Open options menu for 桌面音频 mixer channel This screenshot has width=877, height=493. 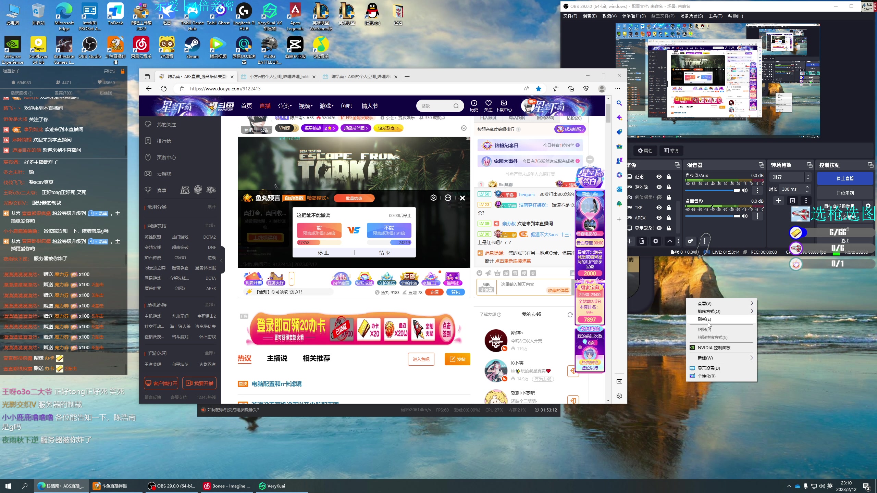(757, 216)
